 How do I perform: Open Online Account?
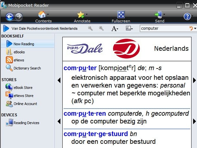coord(26,104)
